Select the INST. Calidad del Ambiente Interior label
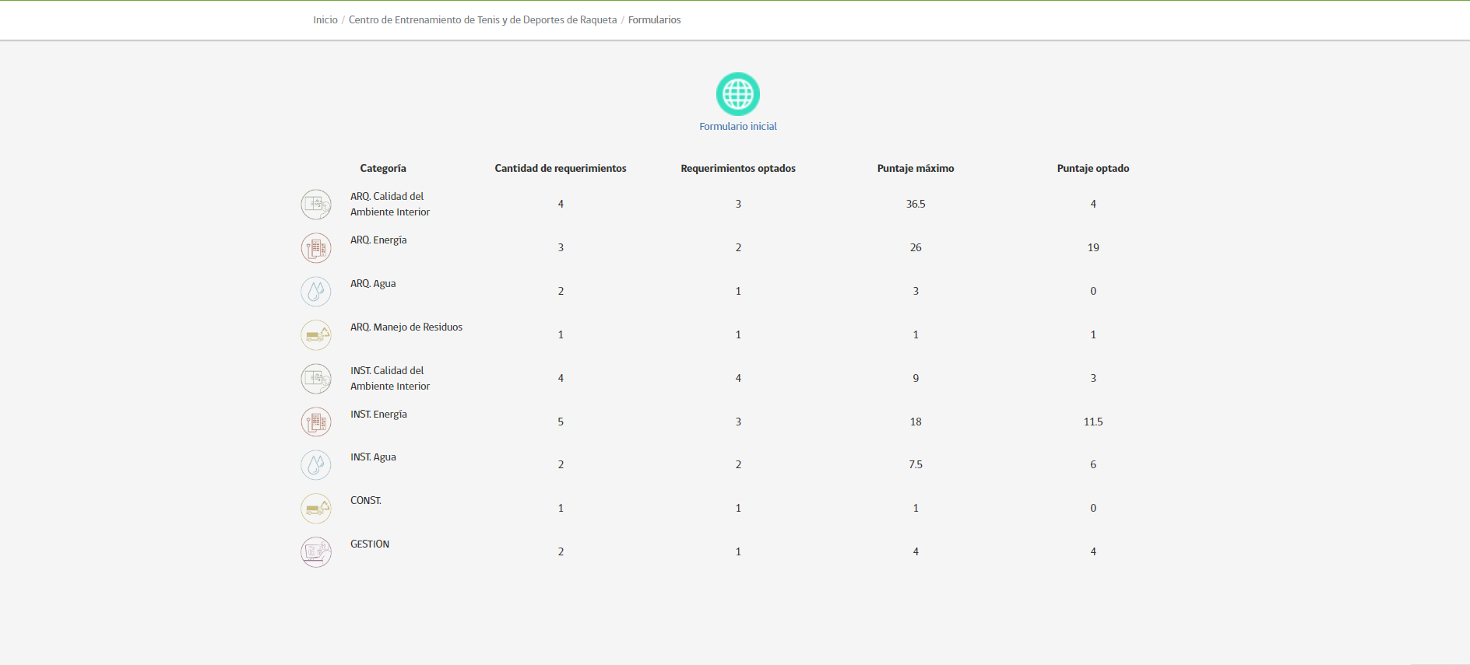Viewport: 1470px width, 665px height. [x=390, y=378]
